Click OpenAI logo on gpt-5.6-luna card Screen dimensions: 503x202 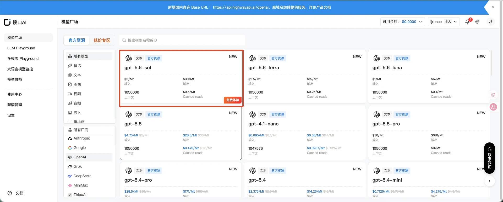point(377,58)
